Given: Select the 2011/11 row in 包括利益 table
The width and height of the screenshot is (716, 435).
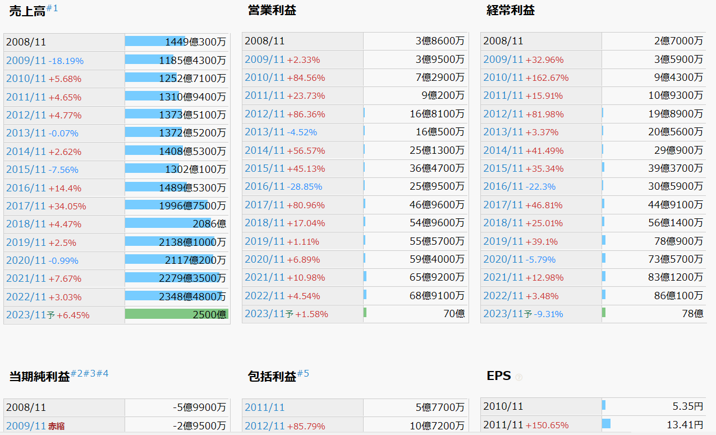Looking at the screenshot, I should pos(263,407).
